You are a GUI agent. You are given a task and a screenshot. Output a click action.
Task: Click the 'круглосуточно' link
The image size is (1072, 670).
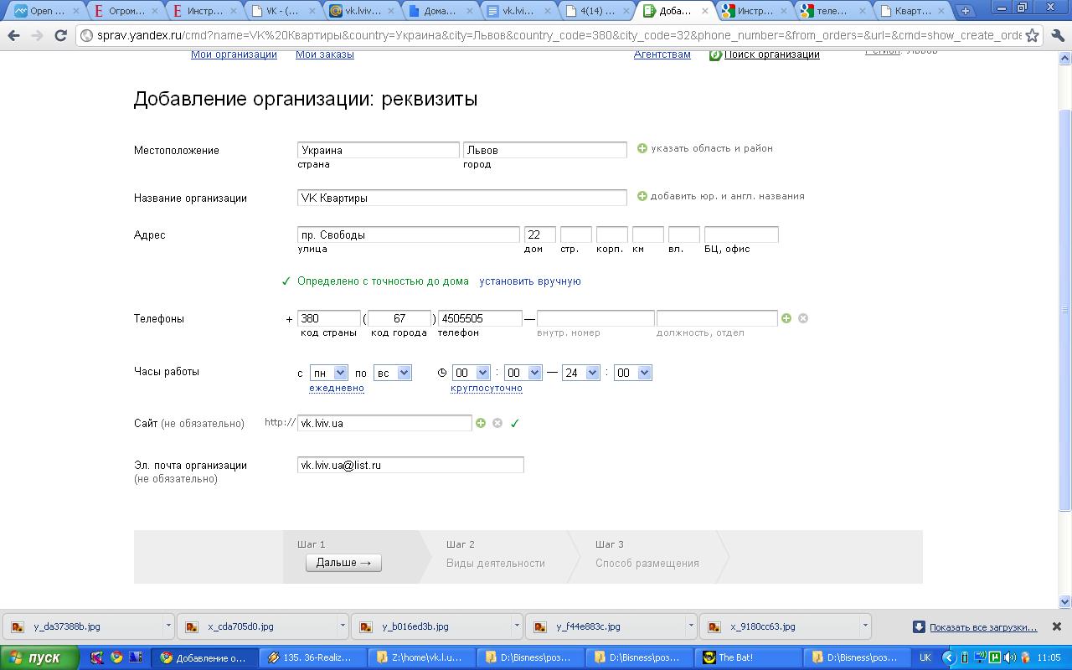pos(487,388)
